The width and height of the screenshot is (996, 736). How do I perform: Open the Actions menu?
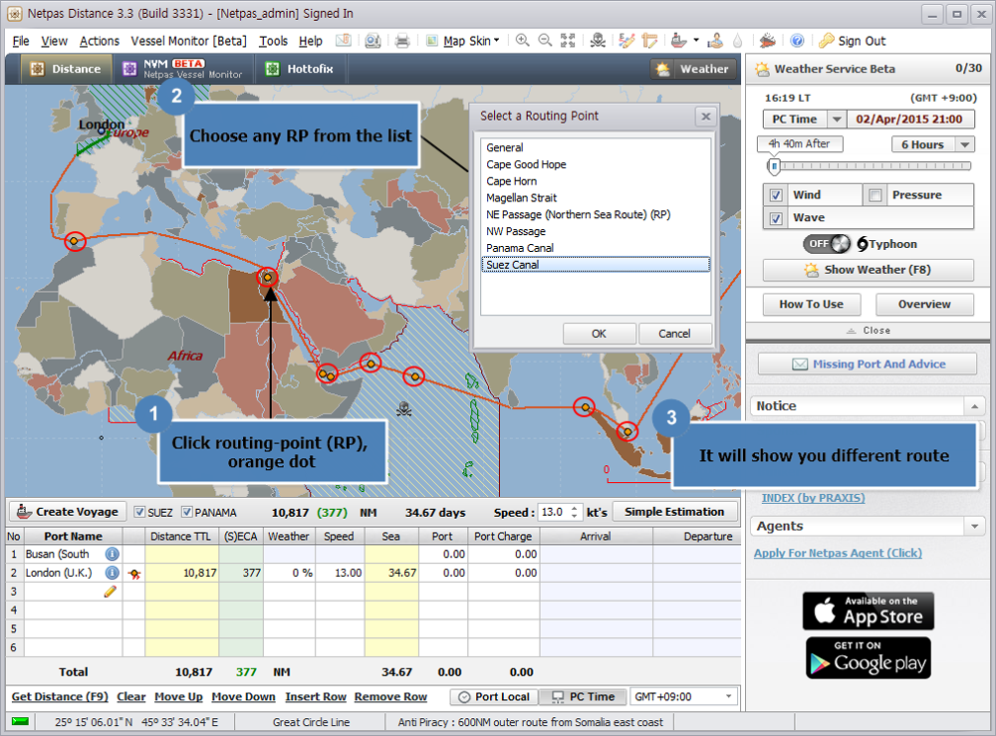tap(99, 41)
